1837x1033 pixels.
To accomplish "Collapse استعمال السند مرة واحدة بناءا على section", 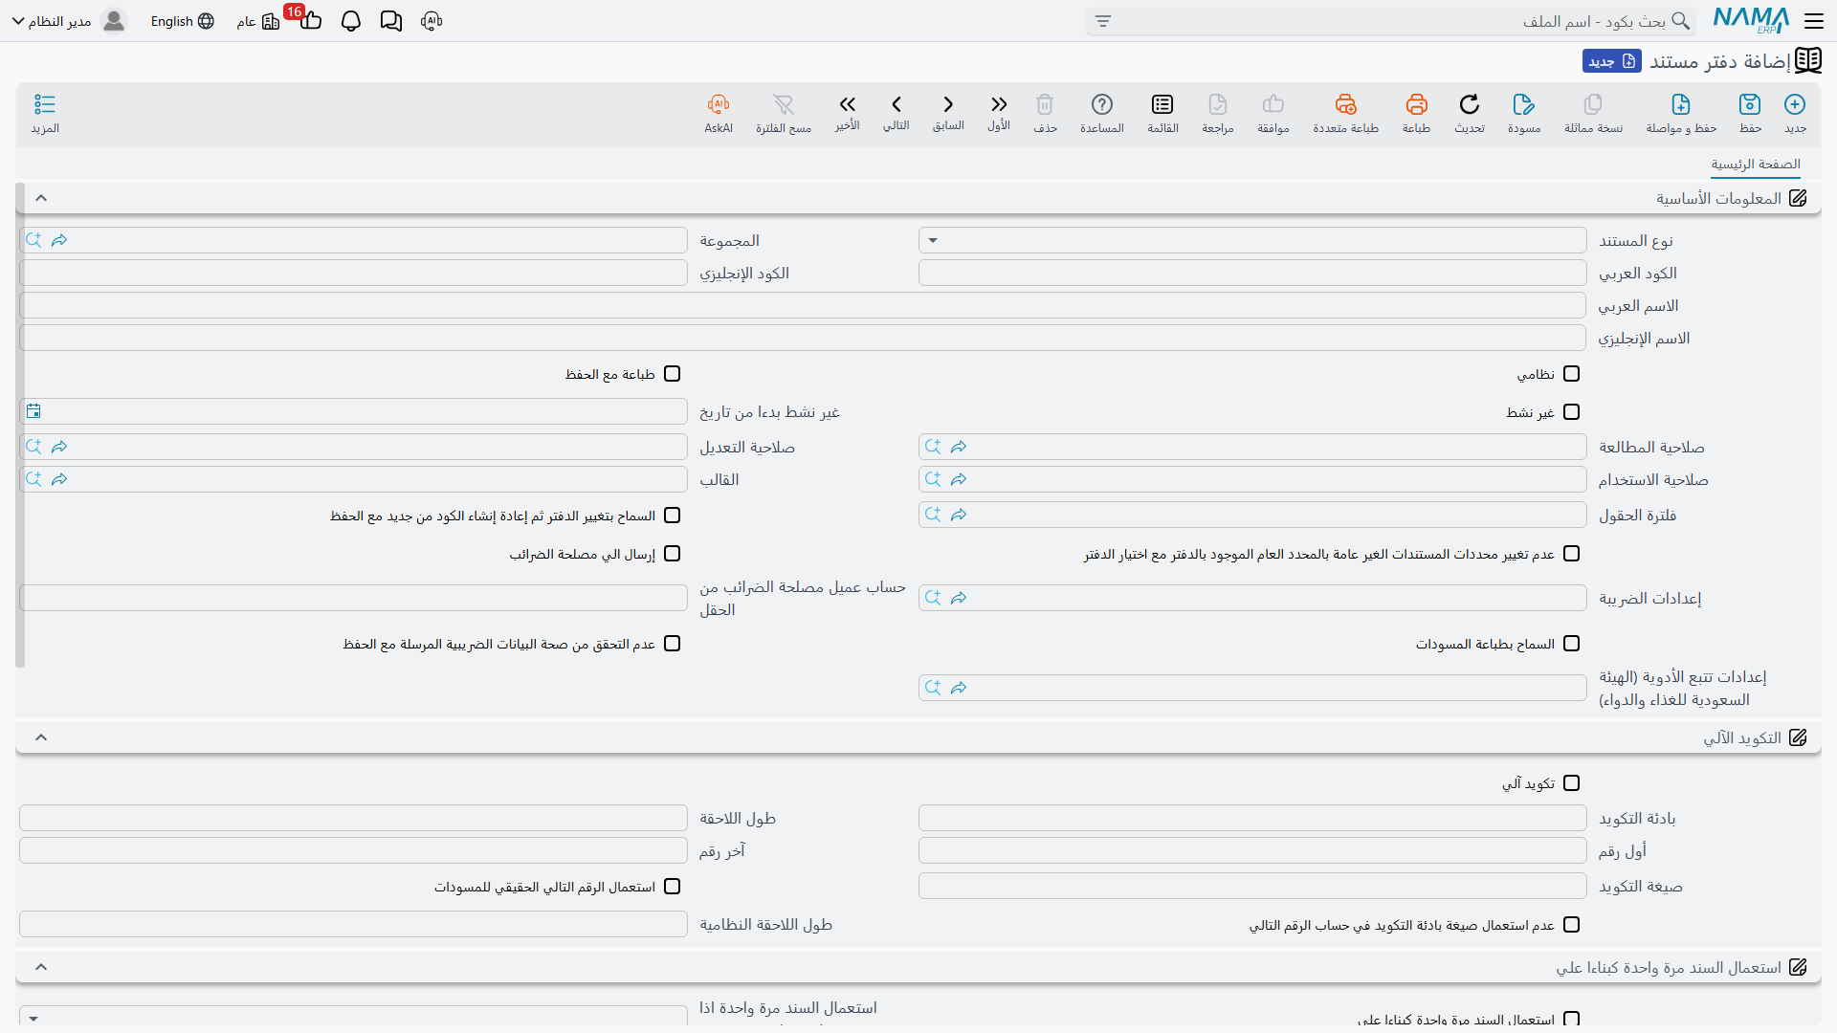I will tap(41, 967).
